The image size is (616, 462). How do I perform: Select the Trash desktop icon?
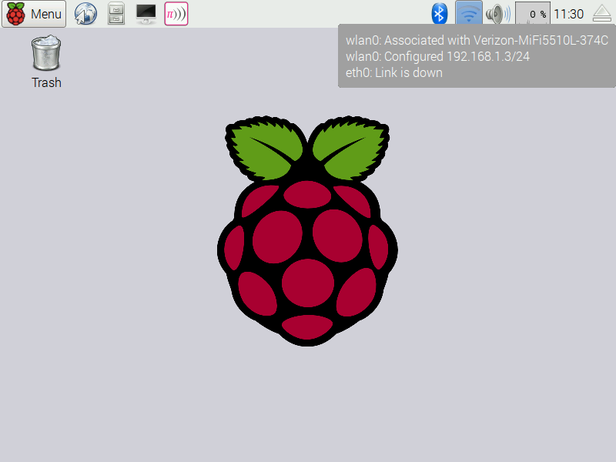(46, 62)
